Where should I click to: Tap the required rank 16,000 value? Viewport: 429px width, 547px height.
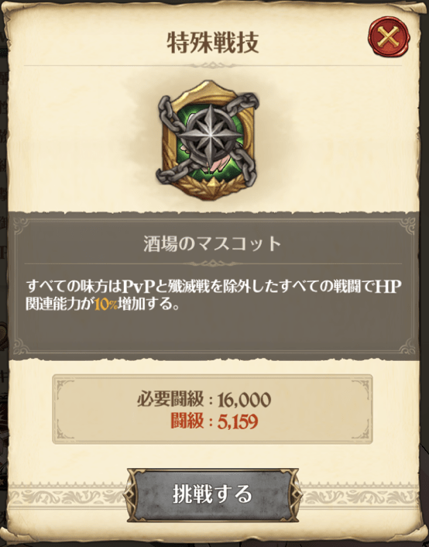(x=245, y=400)
